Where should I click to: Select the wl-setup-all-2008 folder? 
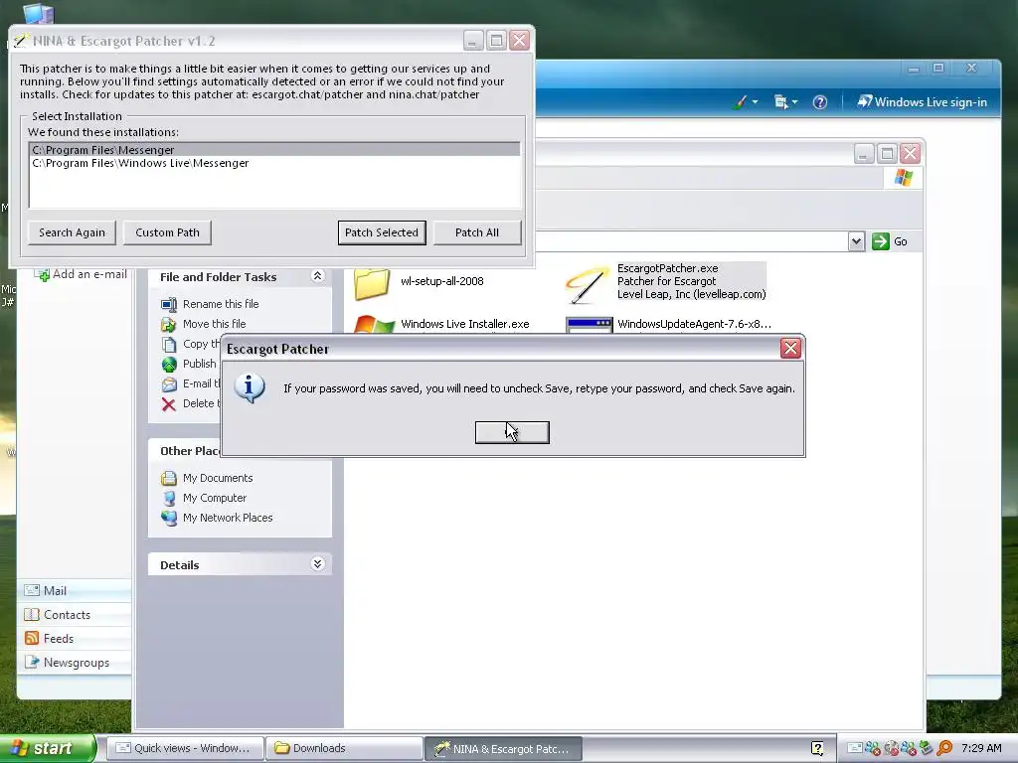pyautogui.click(x=420, y=283)
